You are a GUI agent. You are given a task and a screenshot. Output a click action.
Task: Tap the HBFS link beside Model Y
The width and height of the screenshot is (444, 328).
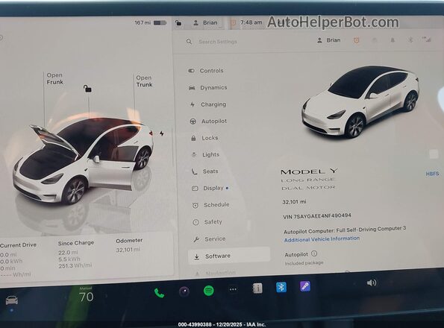coord(432,174)
